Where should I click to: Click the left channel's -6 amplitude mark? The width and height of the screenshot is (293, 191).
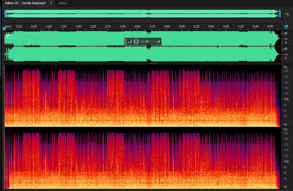pos(285,43)
